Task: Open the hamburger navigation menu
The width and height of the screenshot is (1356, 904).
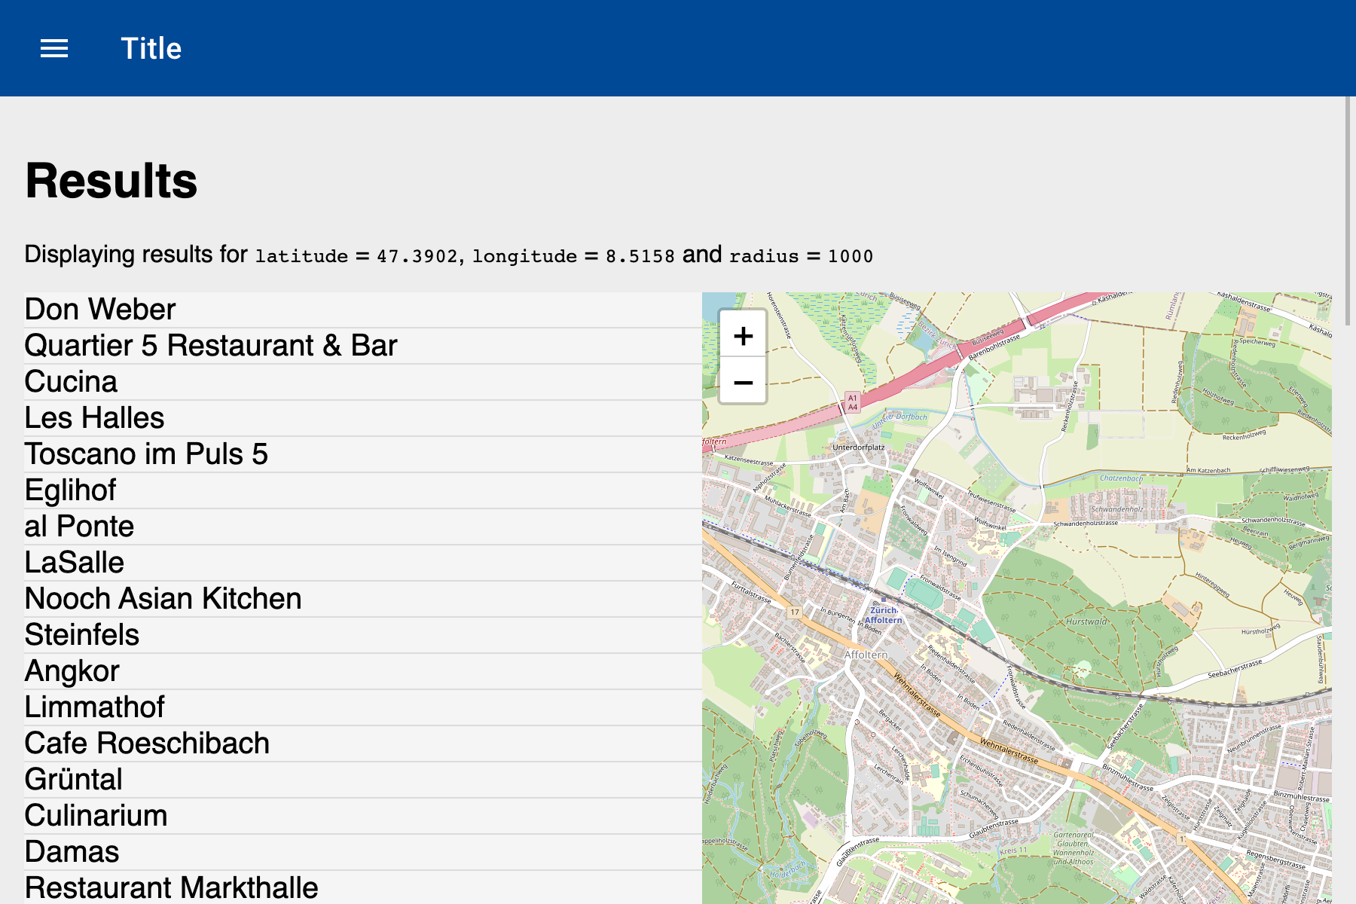Action: [x=54, y=49]
